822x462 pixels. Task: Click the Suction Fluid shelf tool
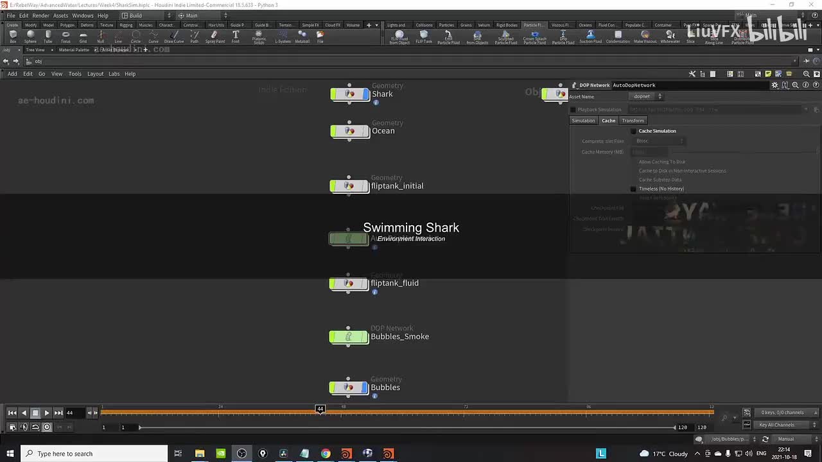[591, 37]
